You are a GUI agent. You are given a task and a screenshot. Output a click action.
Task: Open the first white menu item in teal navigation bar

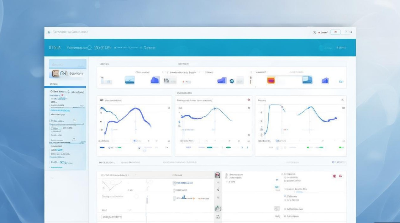(x=55, y=48)
